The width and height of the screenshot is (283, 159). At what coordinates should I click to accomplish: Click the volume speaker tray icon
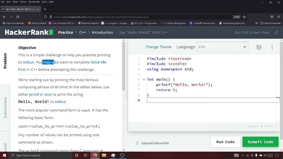(x=265, y=155)
